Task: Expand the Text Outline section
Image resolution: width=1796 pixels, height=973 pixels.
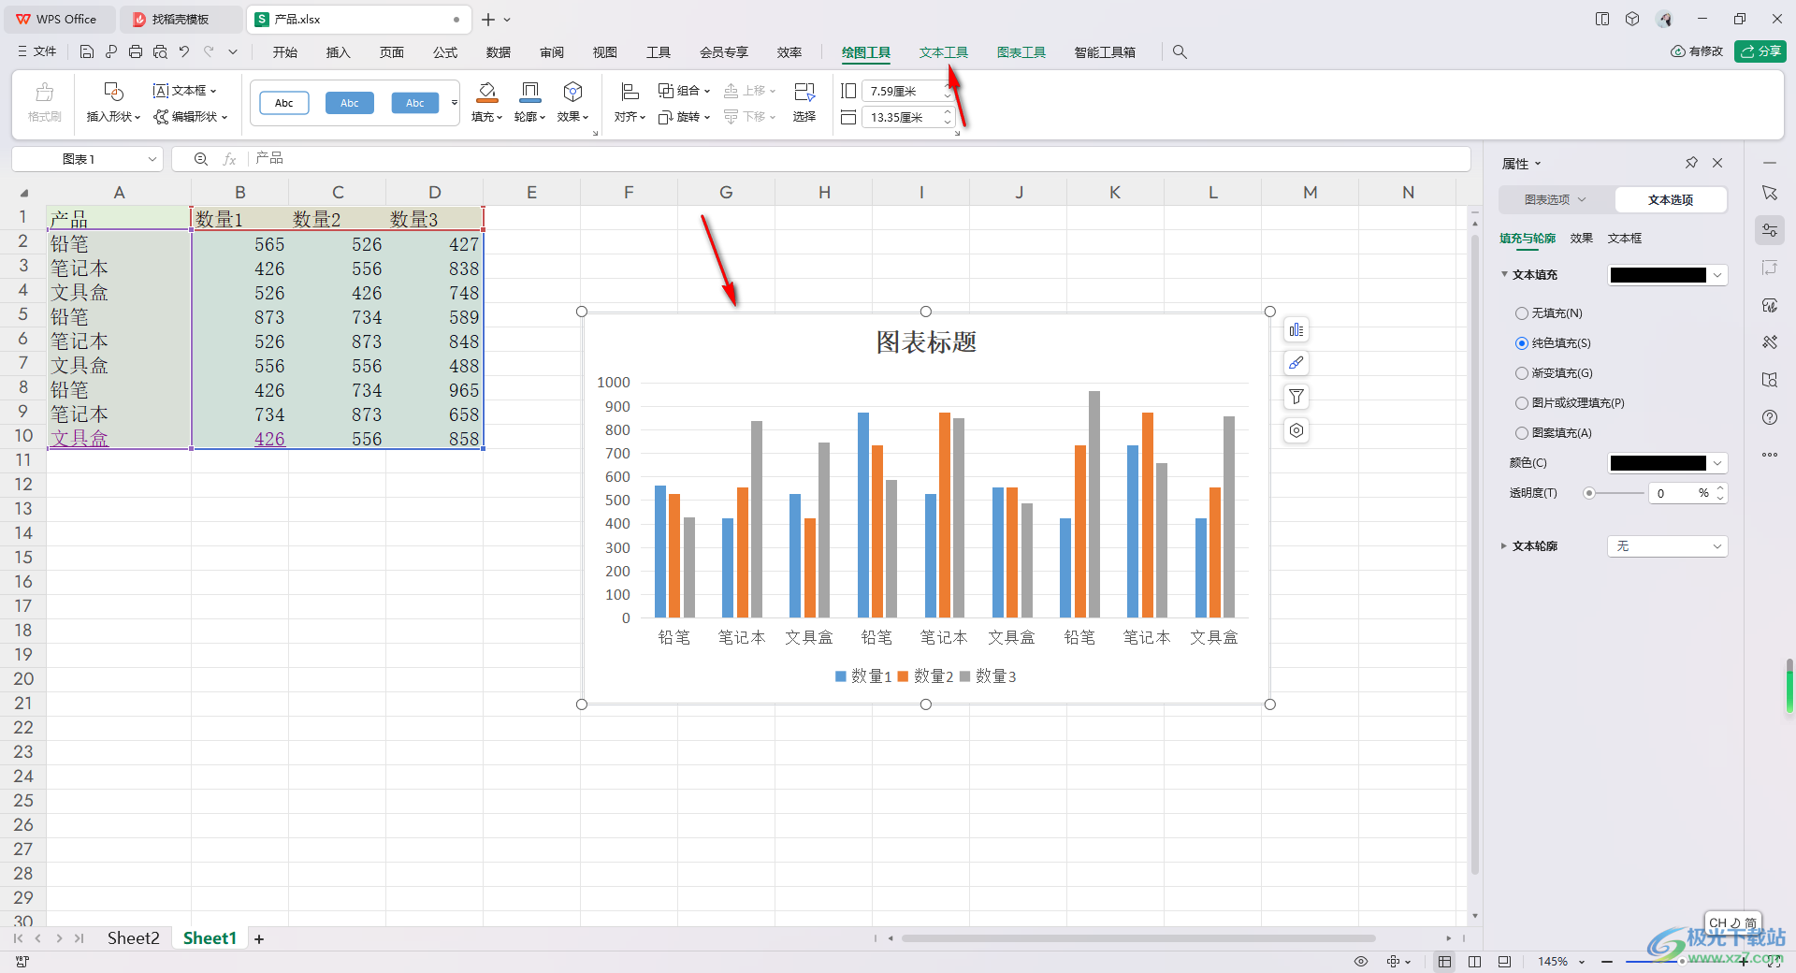Action: tap(1503, 546)
